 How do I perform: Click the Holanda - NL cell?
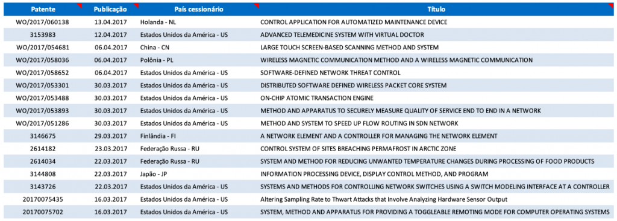pos(158,22)
